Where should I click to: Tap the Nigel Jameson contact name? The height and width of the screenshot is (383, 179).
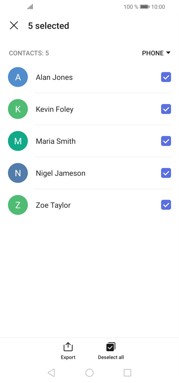pos(60,173)
